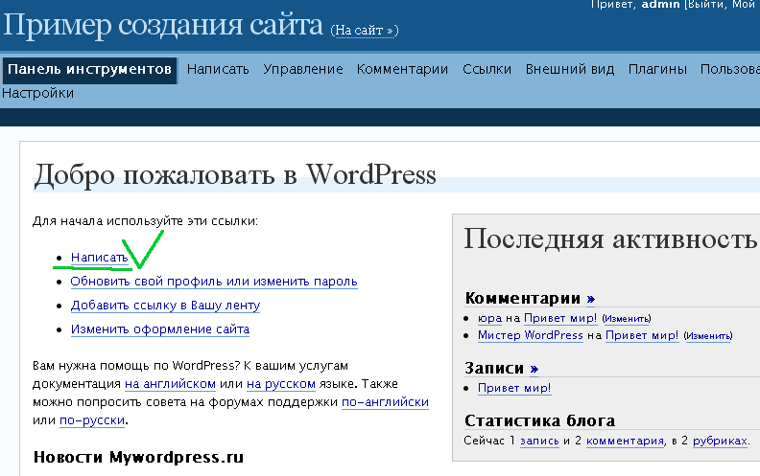Click 'Изменить' in Мистер WordPress comment row
Image resolution: width=760 pixels, height=476 pixels.
click(708, 336)
